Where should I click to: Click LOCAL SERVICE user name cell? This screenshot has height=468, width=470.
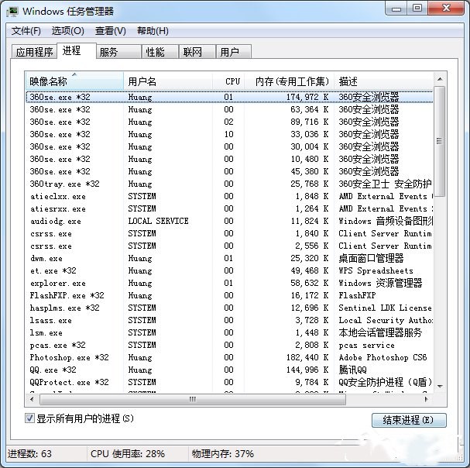coord(158,221)
